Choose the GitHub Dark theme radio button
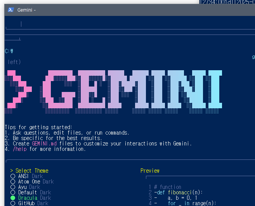The image size is (255, 206). [x=13, y=203]
